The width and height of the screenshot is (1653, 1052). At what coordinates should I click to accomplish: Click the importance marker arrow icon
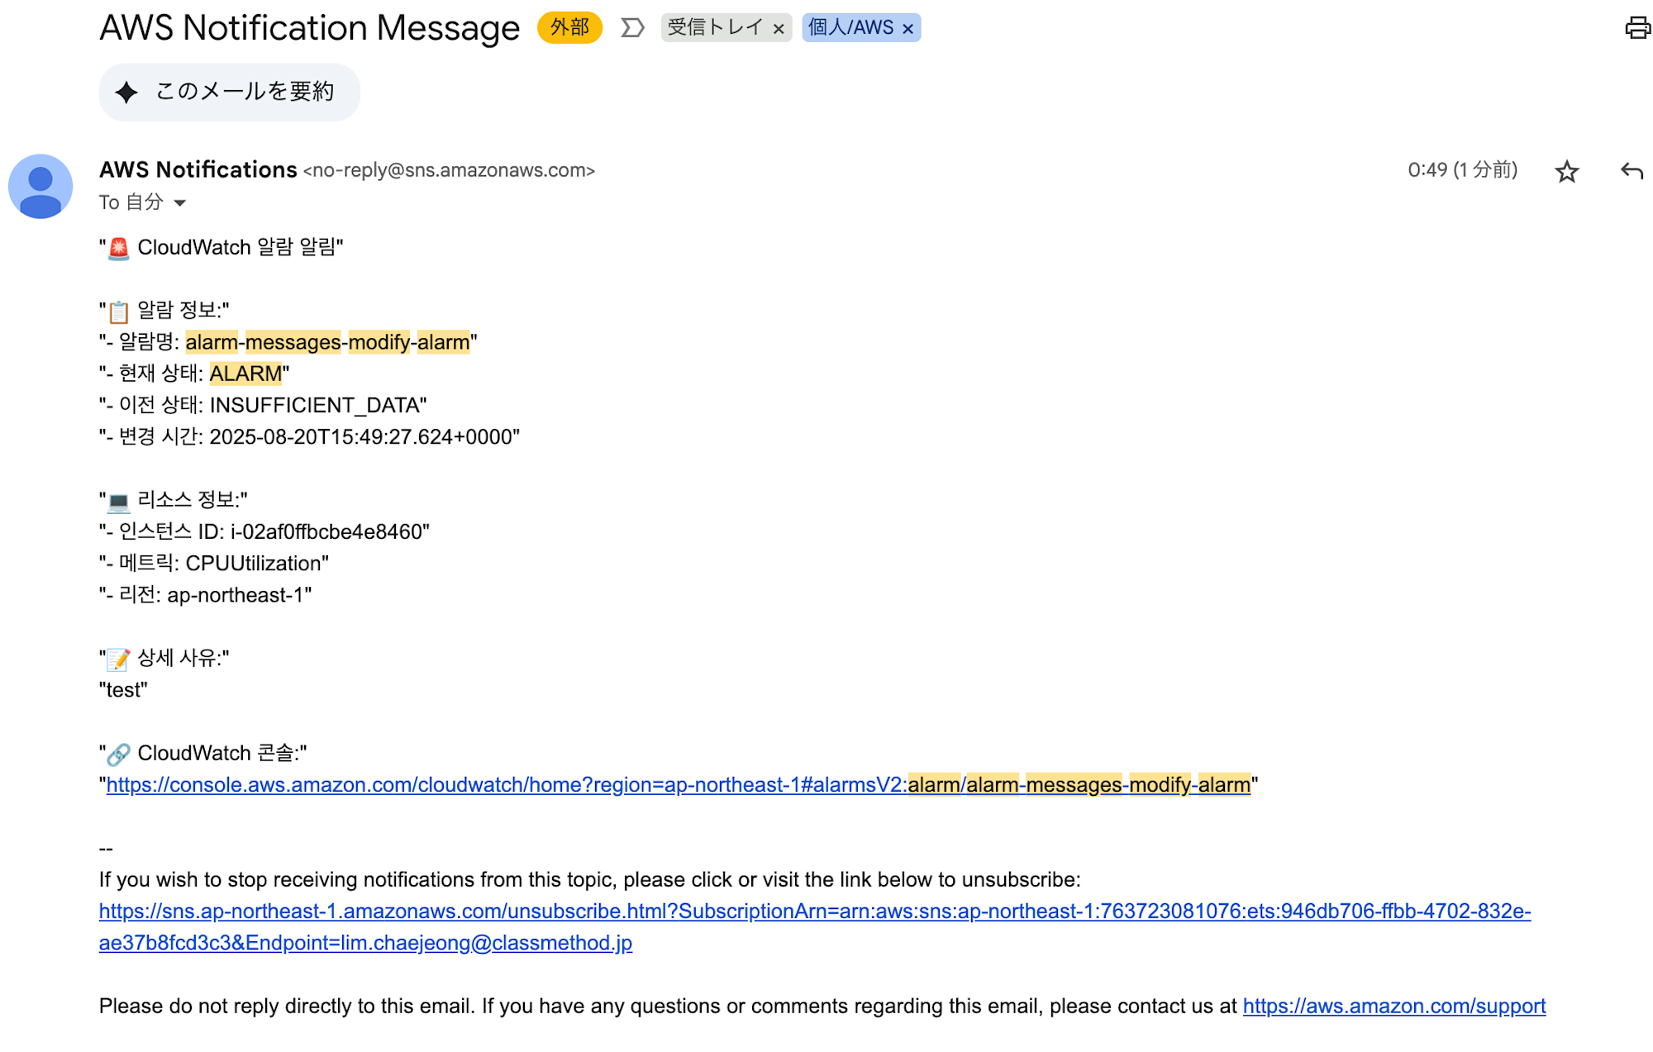pos(632,28)
